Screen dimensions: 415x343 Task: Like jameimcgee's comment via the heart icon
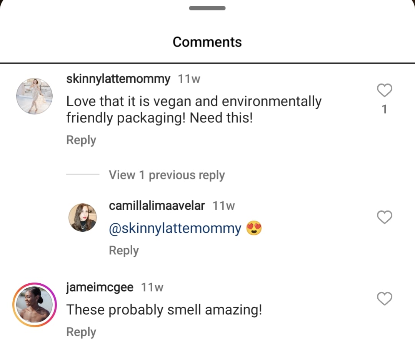[x=384, y=298]
